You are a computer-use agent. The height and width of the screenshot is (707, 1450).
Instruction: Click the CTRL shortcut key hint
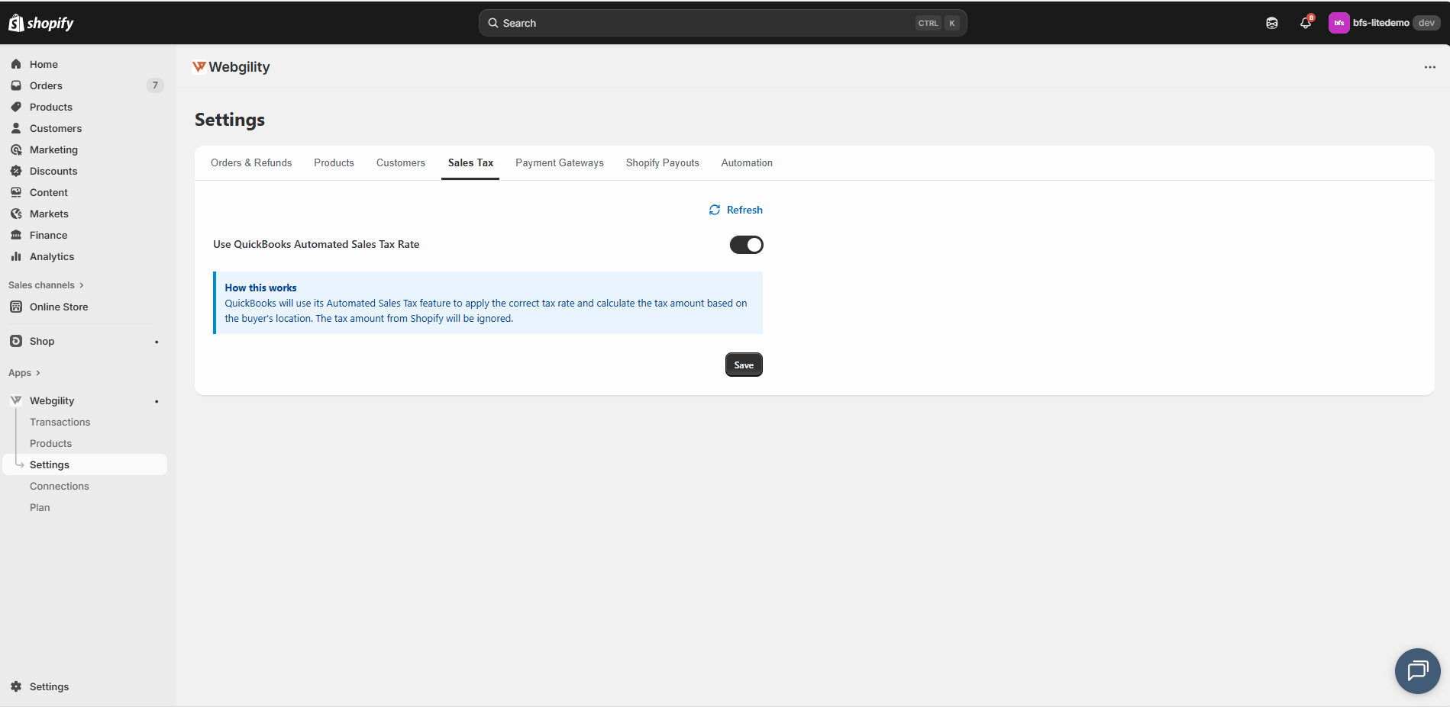click(x=928, y=23)
